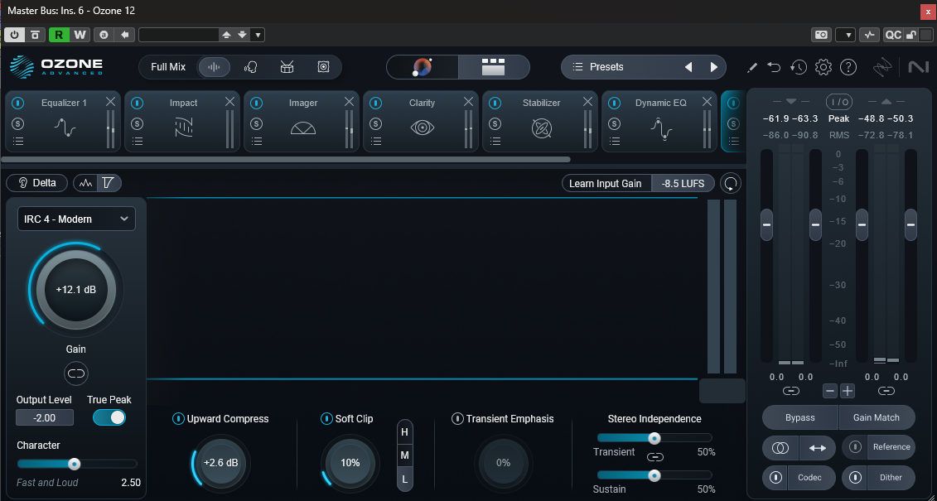This screenshot has height=501, width=937.
Task: Go to the next preset
Action: [713, 67]
